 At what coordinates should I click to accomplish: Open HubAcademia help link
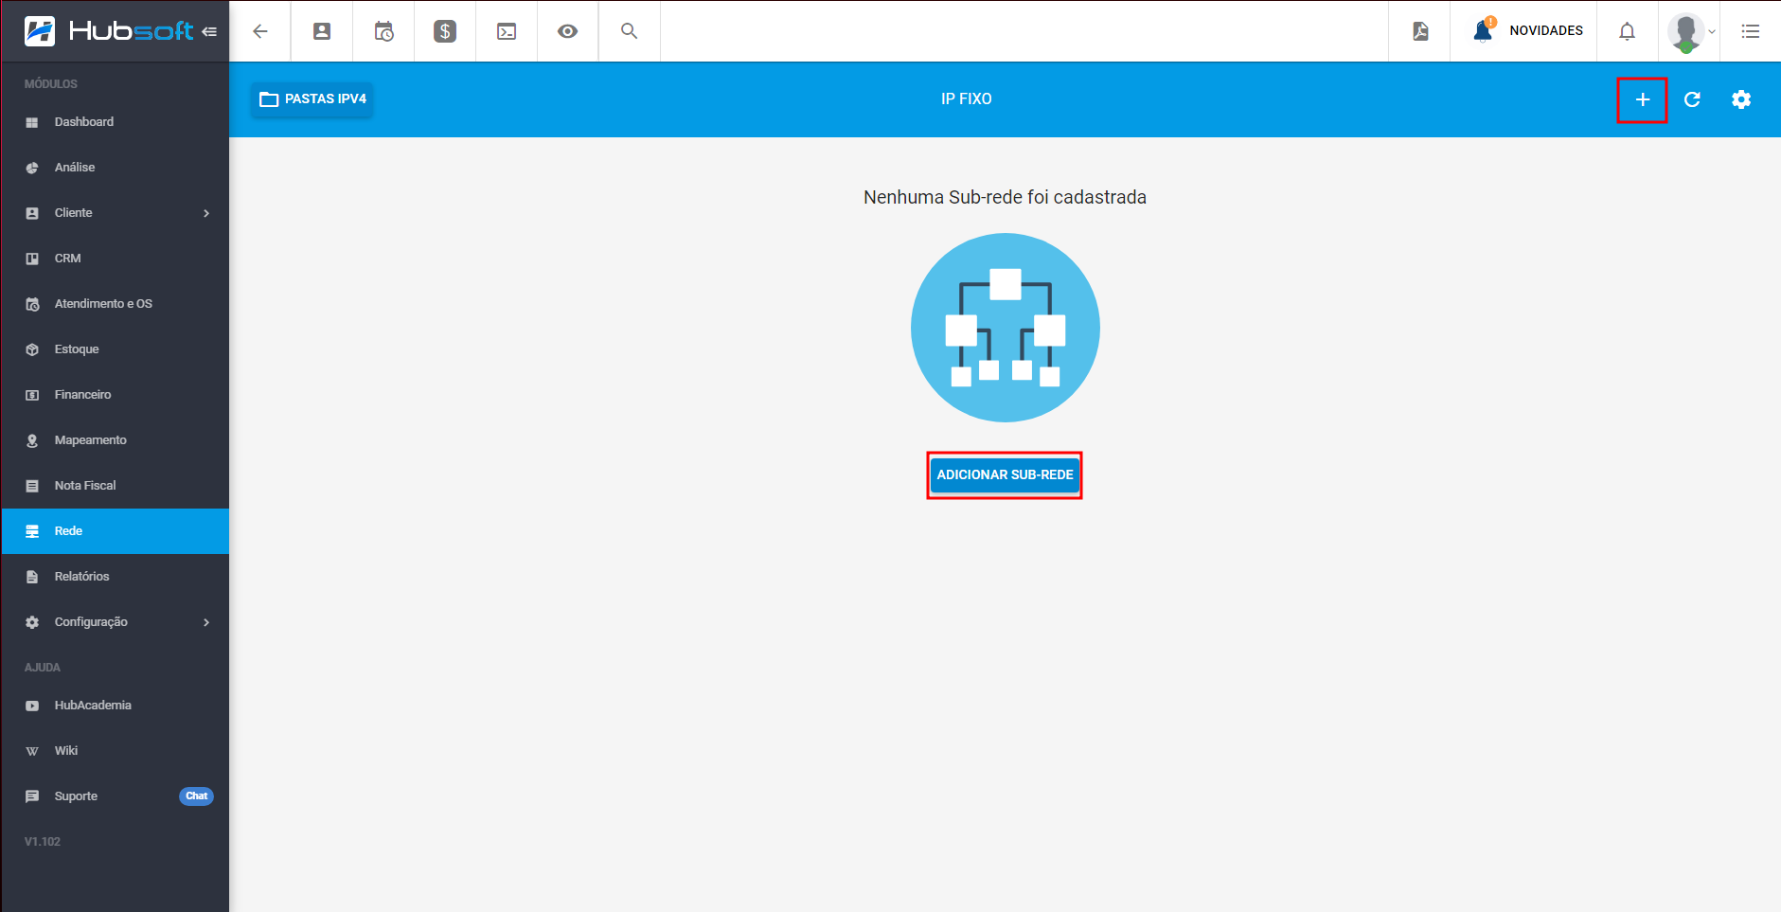(115, 706)
